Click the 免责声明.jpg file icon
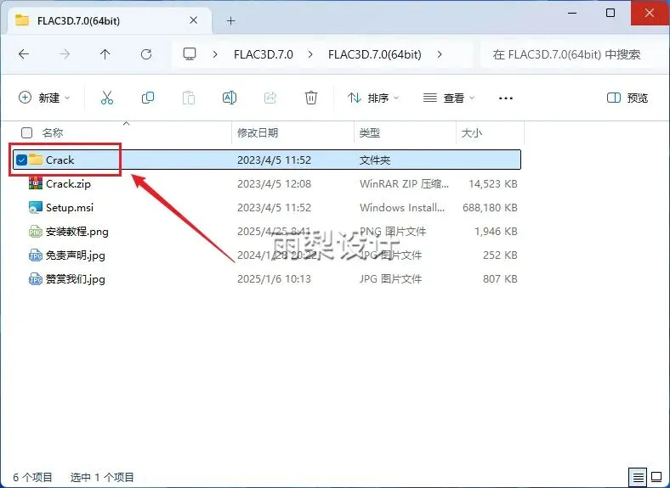670x488 pixels. pos(36,255)
